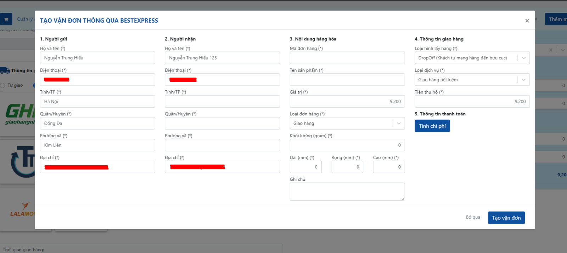Select the Tự giao radio option
567x253 pixels.
click(3, 85)
